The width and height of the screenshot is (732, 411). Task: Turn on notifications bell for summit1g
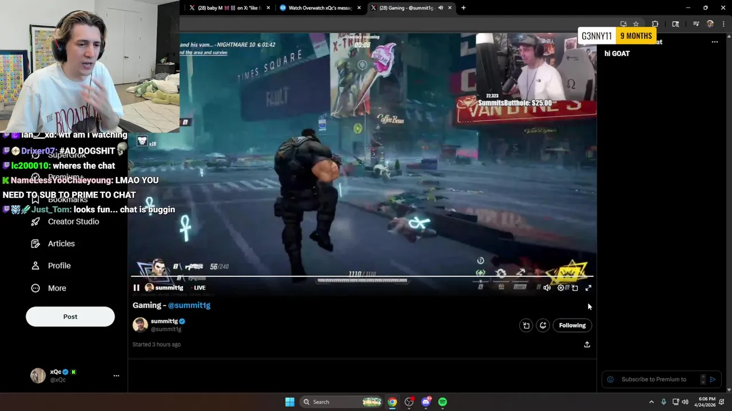(x=543, y=325)
